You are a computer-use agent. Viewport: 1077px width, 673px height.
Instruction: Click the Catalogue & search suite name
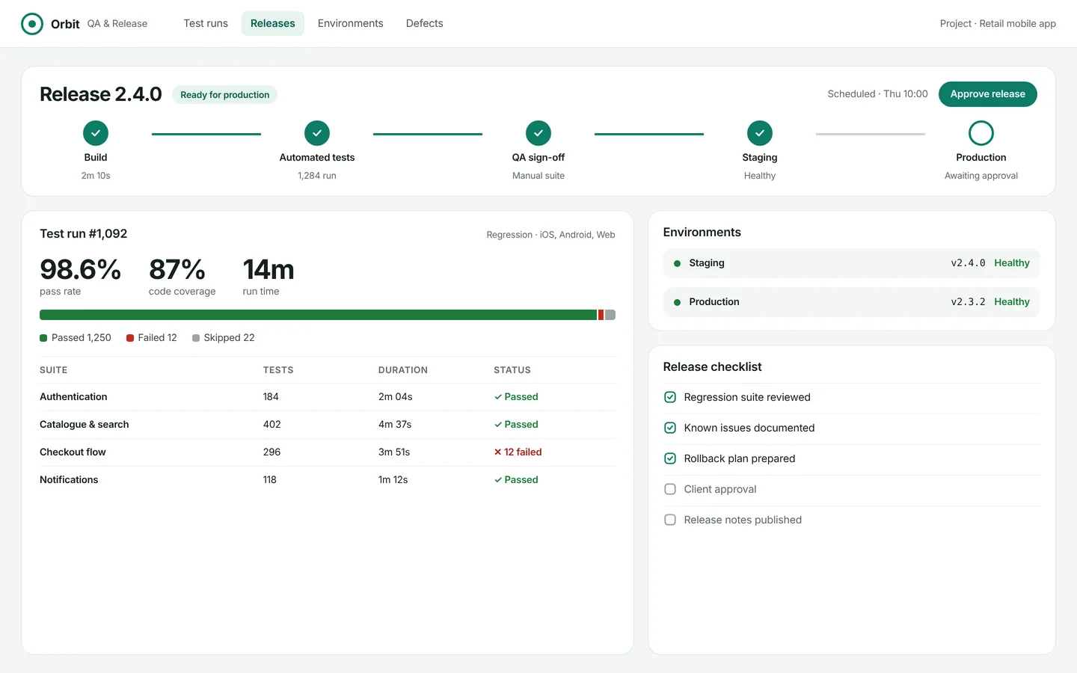tap(85, 425)
